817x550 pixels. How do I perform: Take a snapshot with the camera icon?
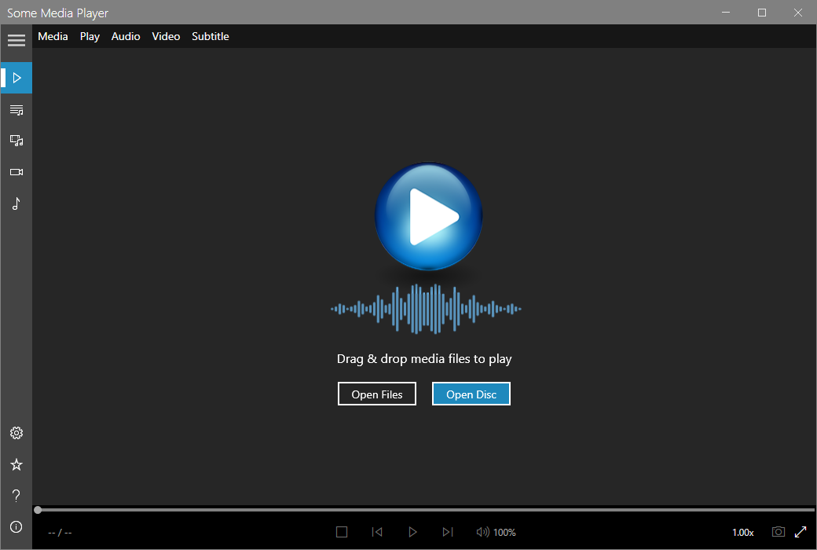tap(778, 532)
